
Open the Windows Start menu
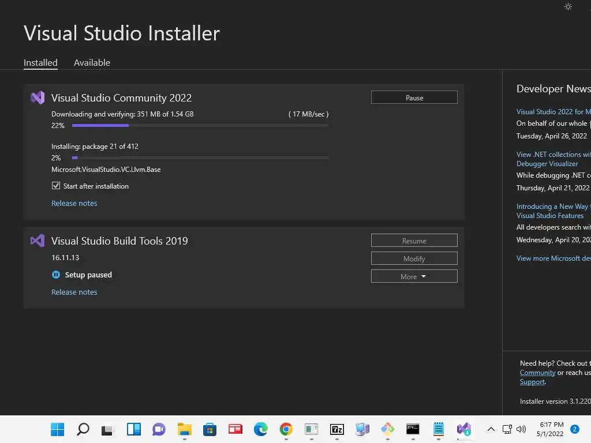58,429
